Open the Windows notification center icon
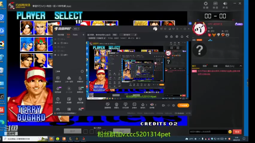255x143 pixels. click(x=244, y=139)
